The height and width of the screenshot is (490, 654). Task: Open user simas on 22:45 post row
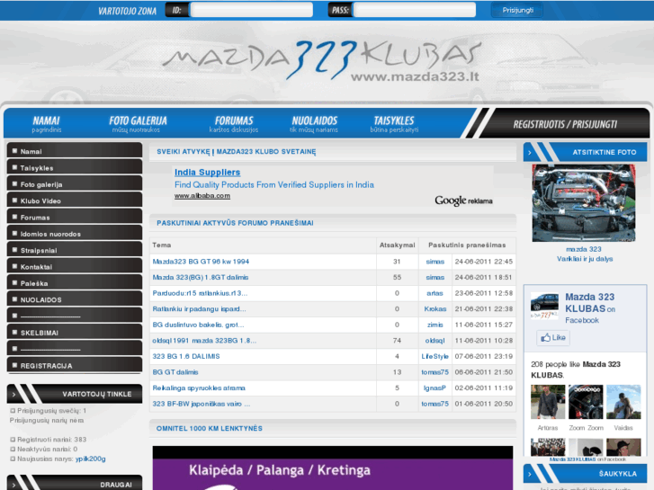(435, 262)
